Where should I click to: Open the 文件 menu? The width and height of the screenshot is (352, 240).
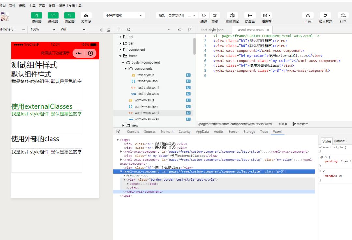click(12, 6)
